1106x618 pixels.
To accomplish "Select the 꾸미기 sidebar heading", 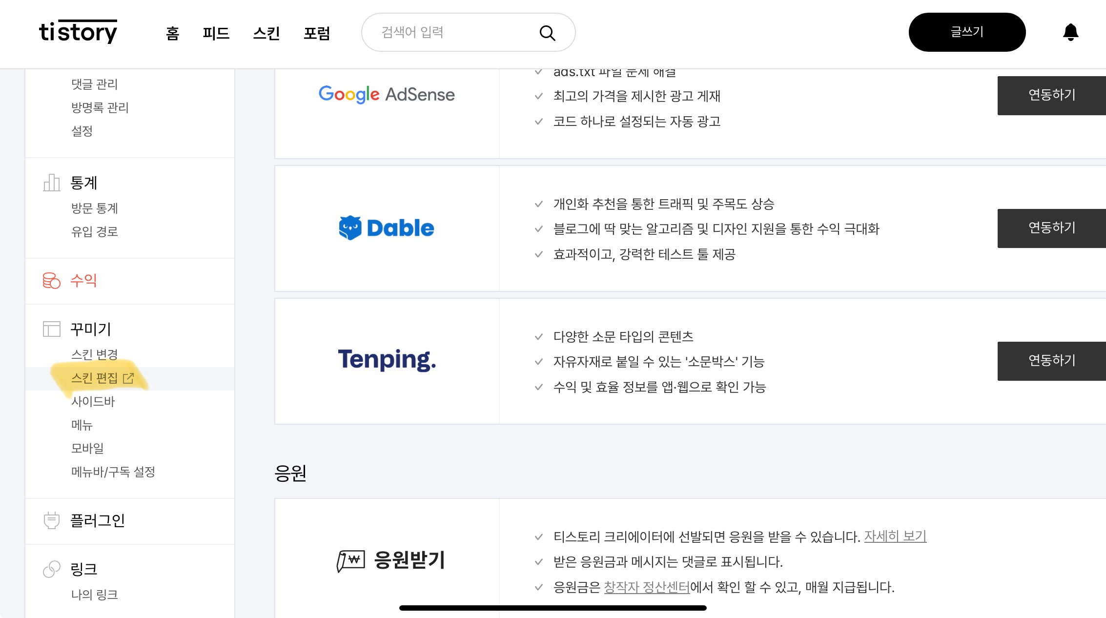I will coord(91,330).
